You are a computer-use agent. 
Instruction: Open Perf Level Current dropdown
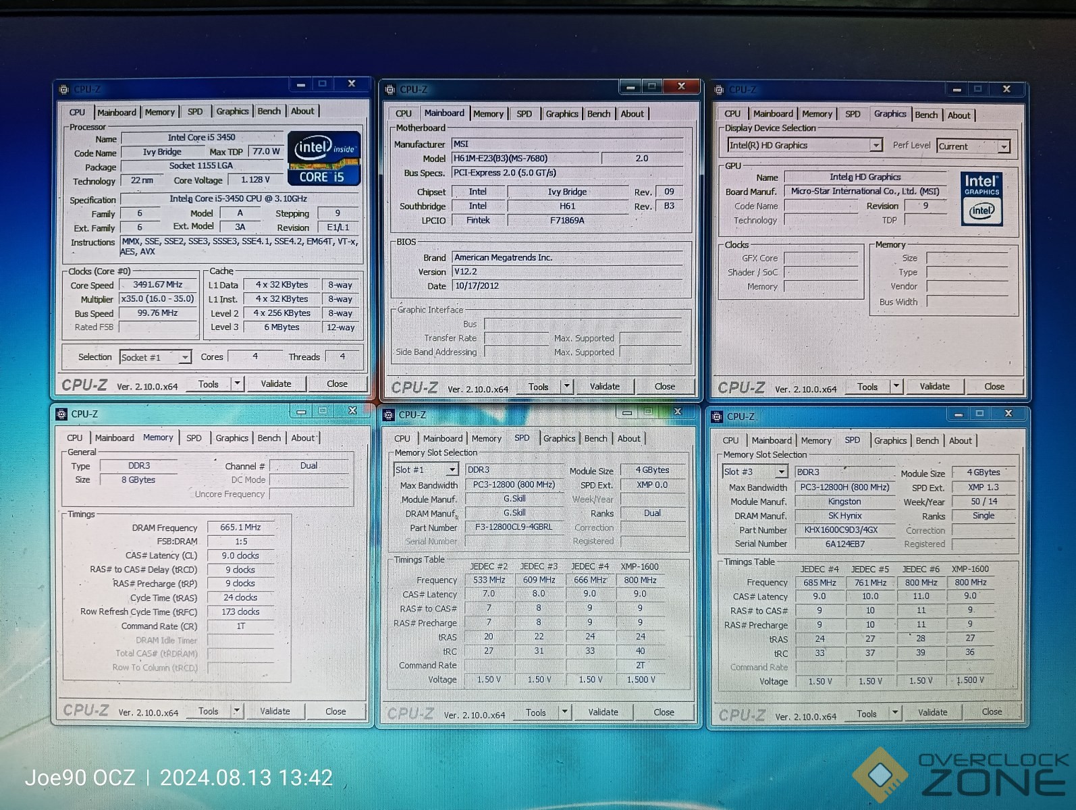click(1004, 146)
